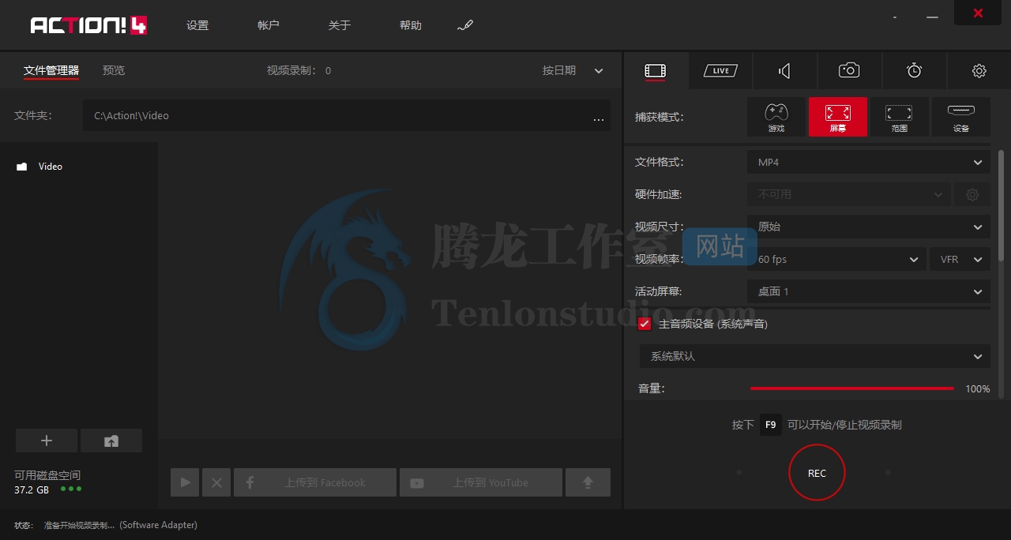Screen dimensions: 1011x540
Task: Open the 60 fps framerate dropdown
Action: click(837, 259)
